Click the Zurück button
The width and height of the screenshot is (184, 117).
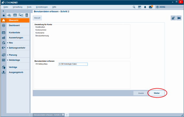tap(141, 93)
